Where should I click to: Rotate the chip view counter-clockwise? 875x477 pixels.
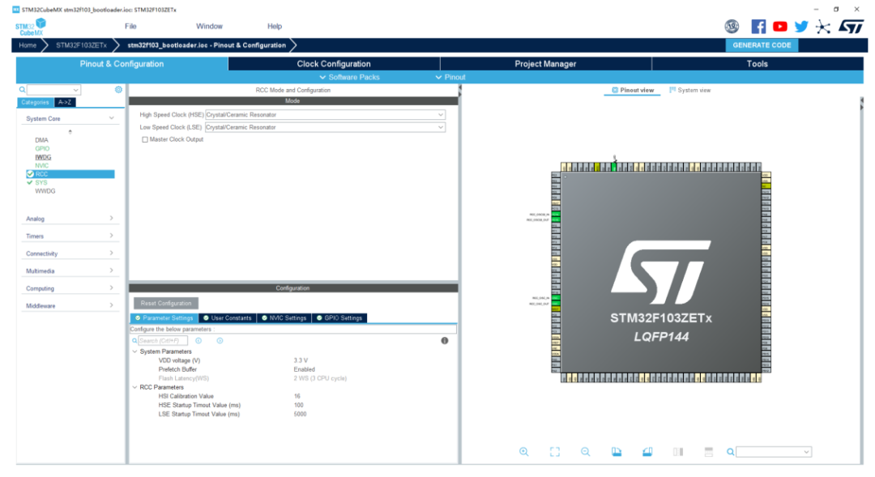(647, 452)
